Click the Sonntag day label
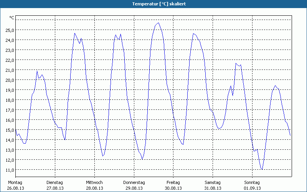Image resolution: width=307 pixels, height=192 pixels. pos(252,182)
